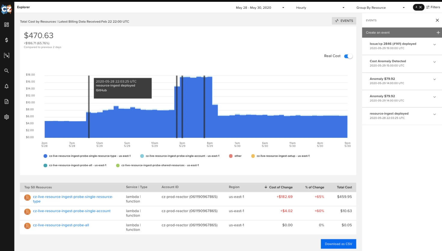This screenshot has height=251, width=442.
Task: Open the notifications bell icon
Action: [x=6, y=86]
